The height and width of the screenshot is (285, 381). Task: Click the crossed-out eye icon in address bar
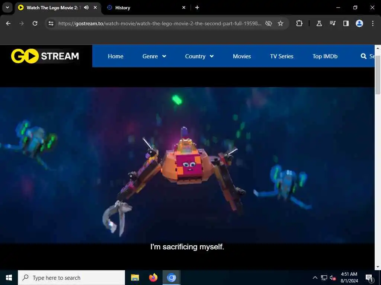tap(269, 23)
